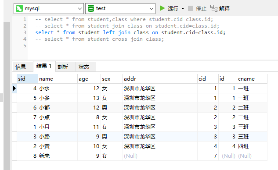Click the mysql connection icon
Viewport: 278px width, 170px height.
tap(19, 8)
